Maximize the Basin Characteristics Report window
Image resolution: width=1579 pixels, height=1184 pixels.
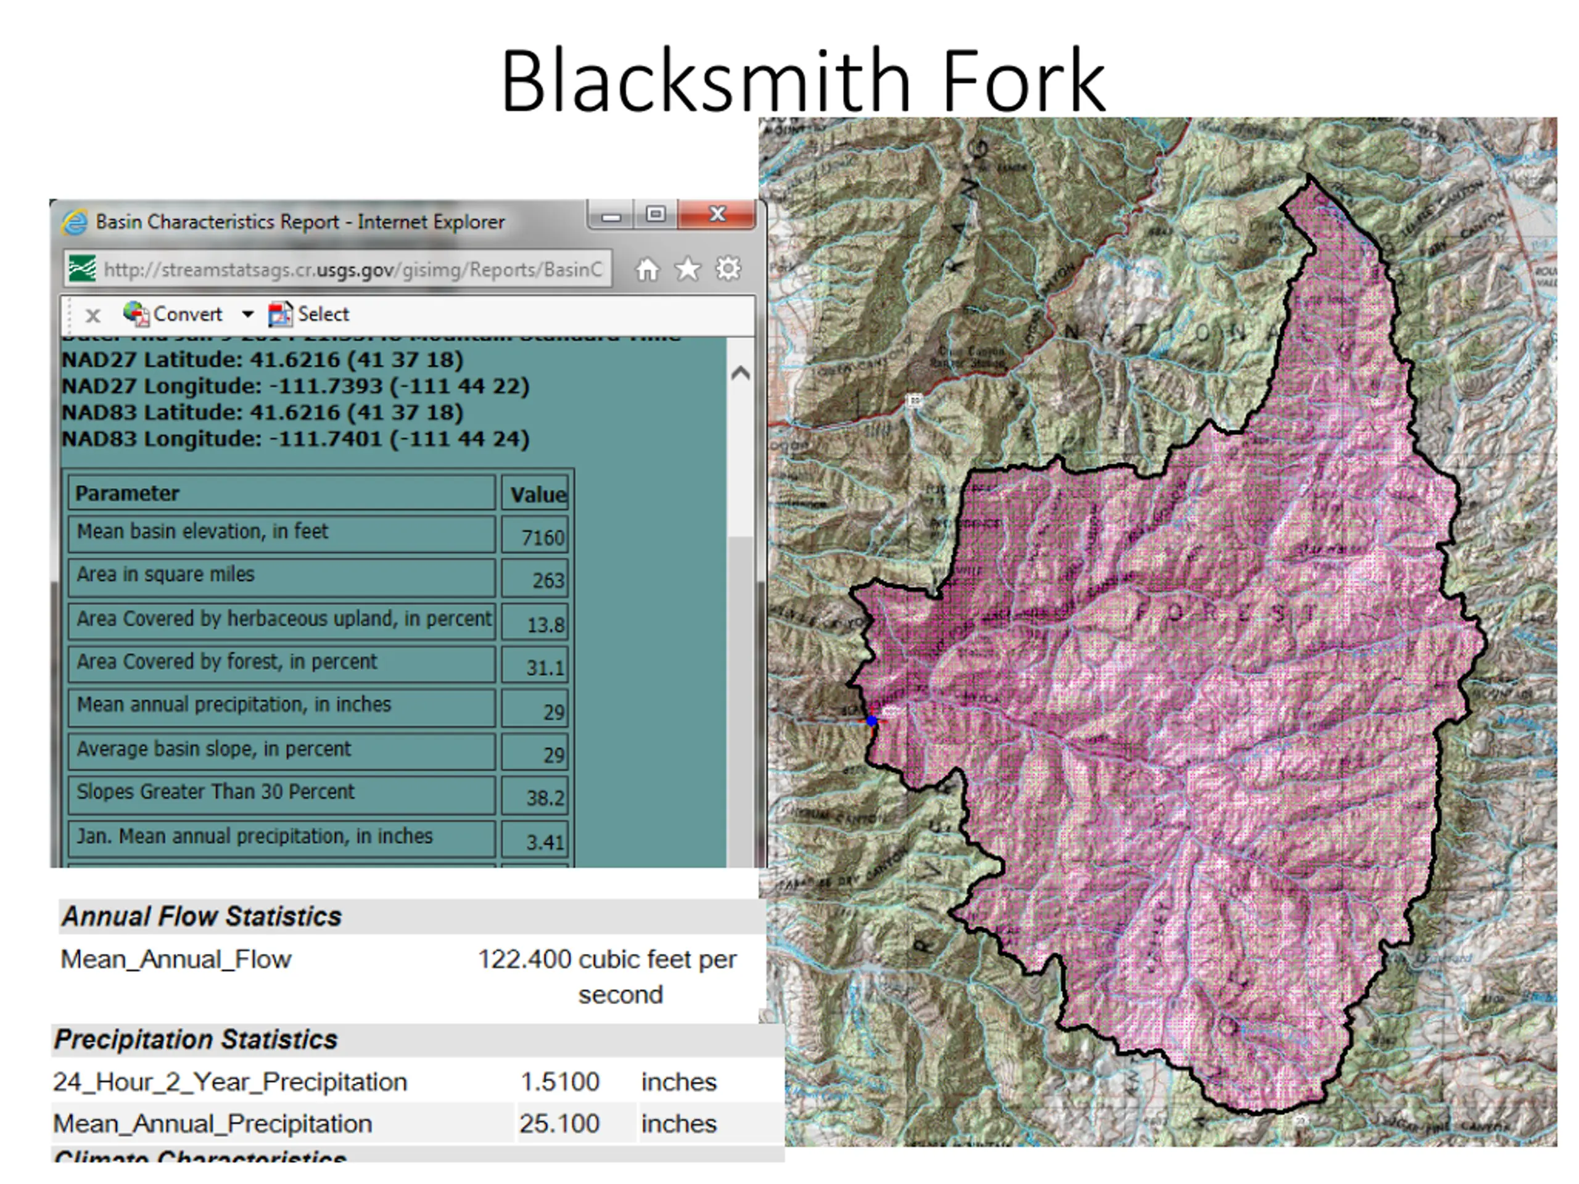click(655, 214)
